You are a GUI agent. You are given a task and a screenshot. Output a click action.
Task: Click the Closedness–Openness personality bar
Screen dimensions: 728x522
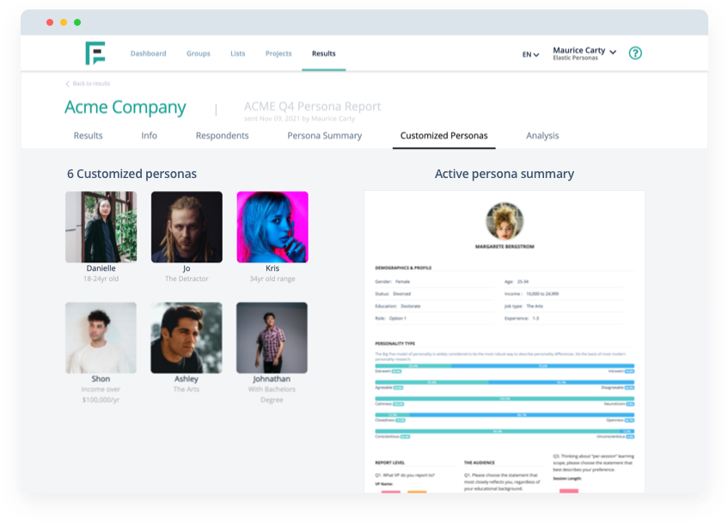[x=505, y=415]
